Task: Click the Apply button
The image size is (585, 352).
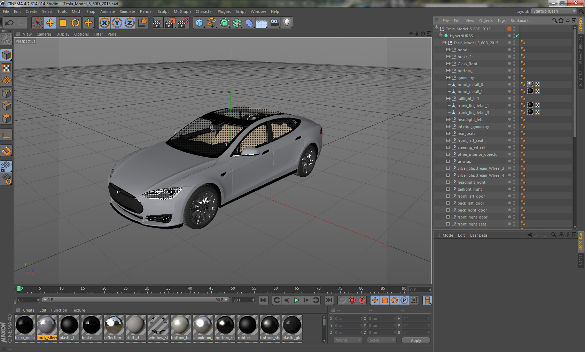Action: pyautogui.click(x=416, y=340)
